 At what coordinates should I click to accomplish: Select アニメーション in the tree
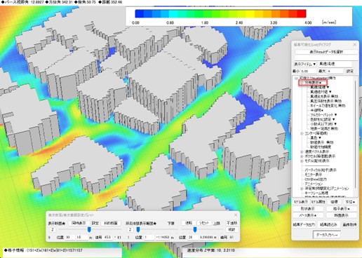tap(314, 184)
